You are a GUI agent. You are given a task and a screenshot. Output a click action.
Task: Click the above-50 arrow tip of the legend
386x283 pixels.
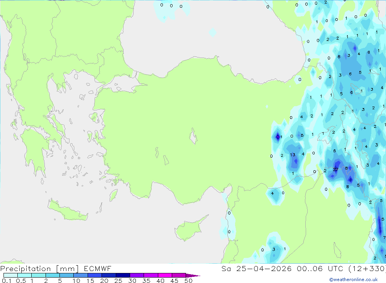193,276
